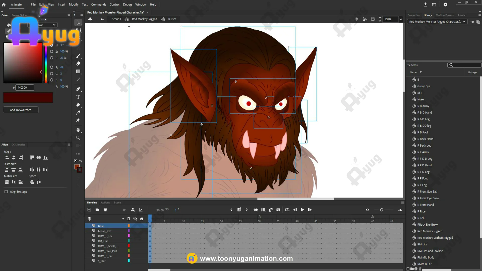482x271 pixels.
Task: Open the Modify menu
Action: coord(74,5)
